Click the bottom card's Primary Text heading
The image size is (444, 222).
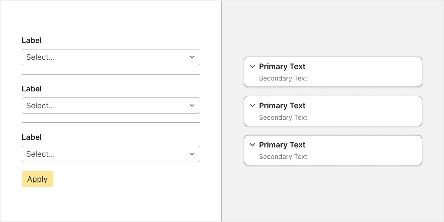[x=282, y=145]
